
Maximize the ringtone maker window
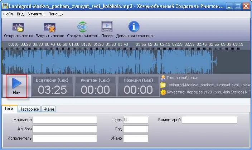pos(238,6)
